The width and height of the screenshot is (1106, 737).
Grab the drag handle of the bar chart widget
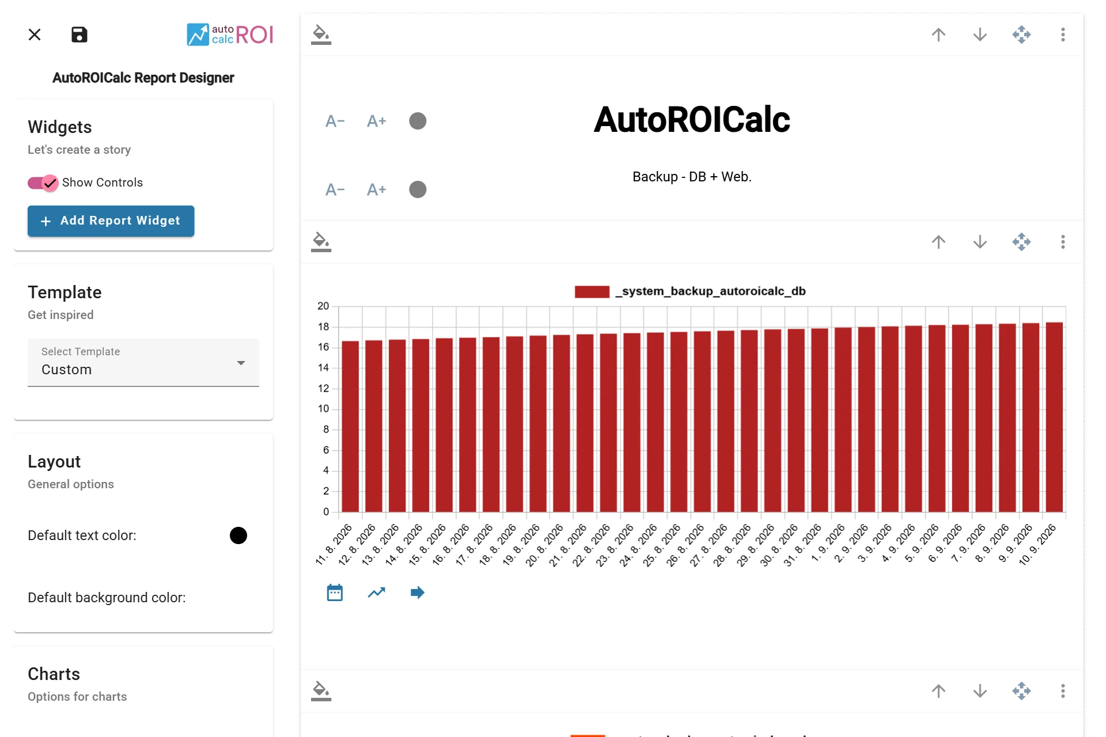pos(1022,242)
